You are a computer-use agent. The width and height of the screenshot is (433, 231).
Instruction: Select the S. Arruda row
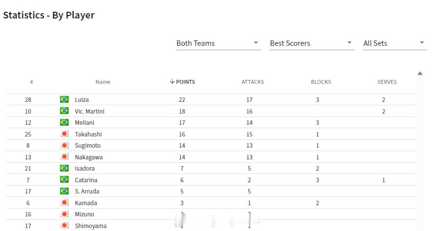pyautogui.click(x=212, y=191)
